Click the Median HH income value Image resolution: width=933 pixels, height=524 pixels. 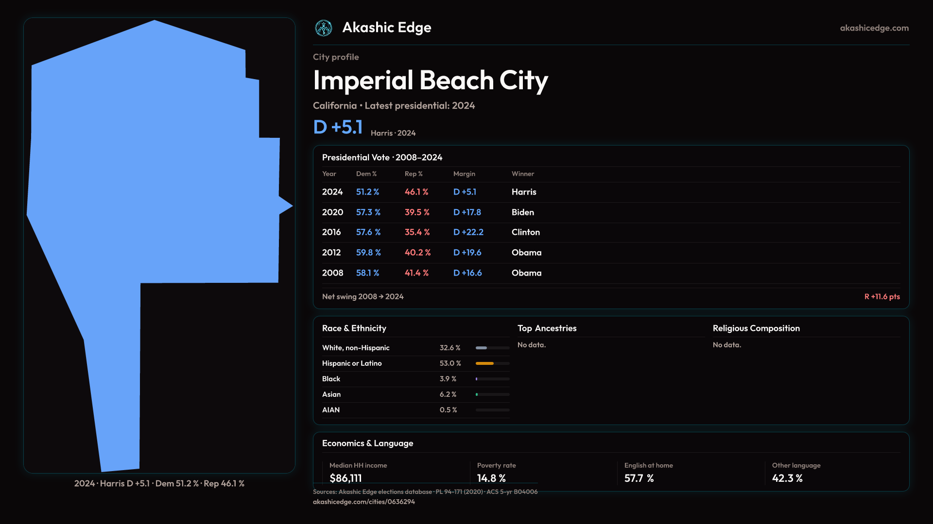(346, 478)
